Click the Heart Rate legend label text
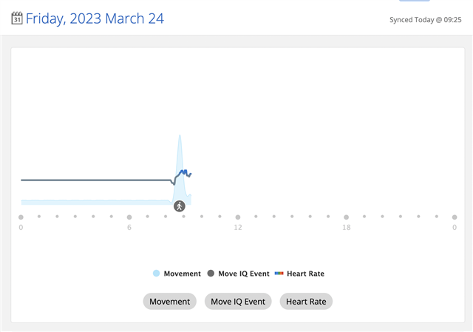The image size is (473, 332). pos(305,274)
